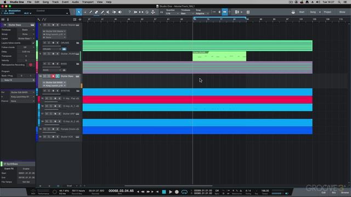Open the Mix panel button at bottom
Image resolution: width=351 pixels, height=197 pixels.
pos(334,193)
